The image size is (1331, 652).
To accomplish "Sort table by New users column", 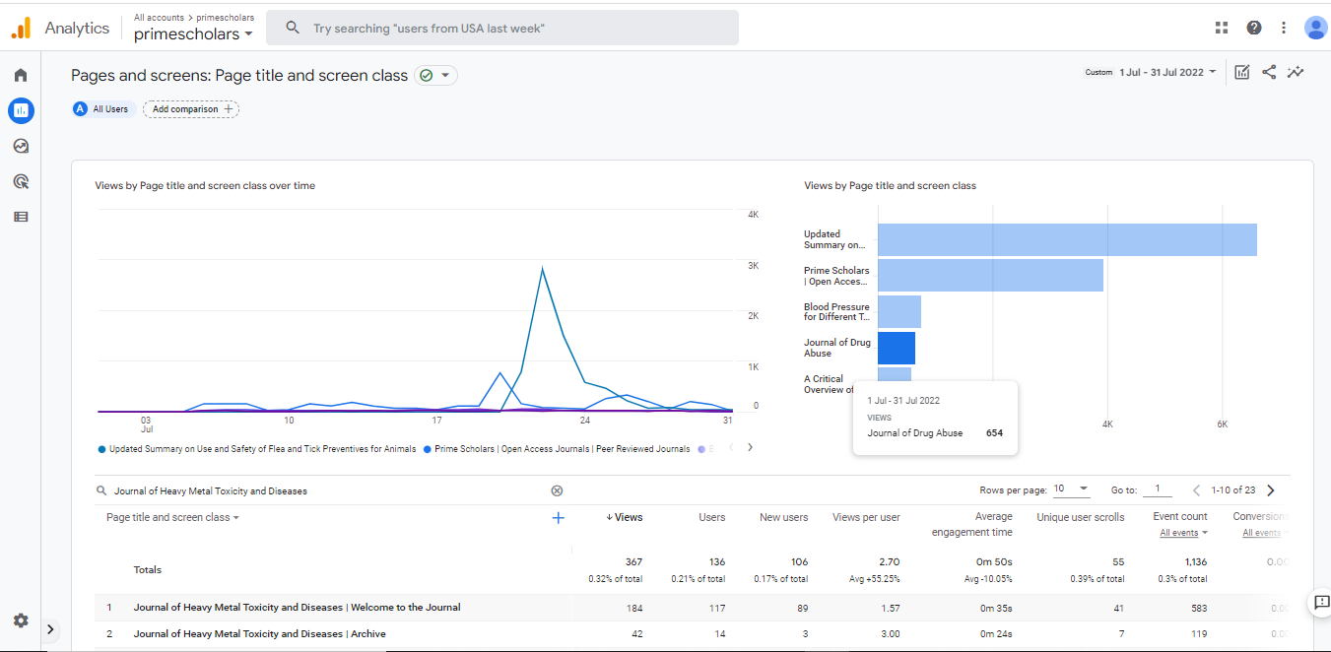I will pos(783,517).
